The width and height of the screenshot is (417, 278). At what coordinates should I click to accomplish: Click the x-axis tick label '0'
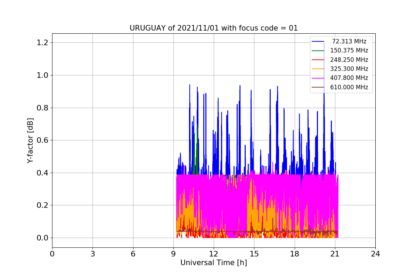(x=52, y=254)
